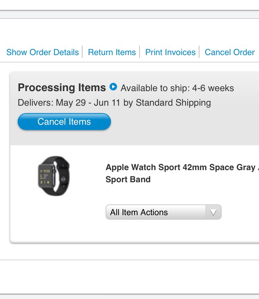Select the Return Items link
This screenshot has height=299, width=259.
click(112, 52)
